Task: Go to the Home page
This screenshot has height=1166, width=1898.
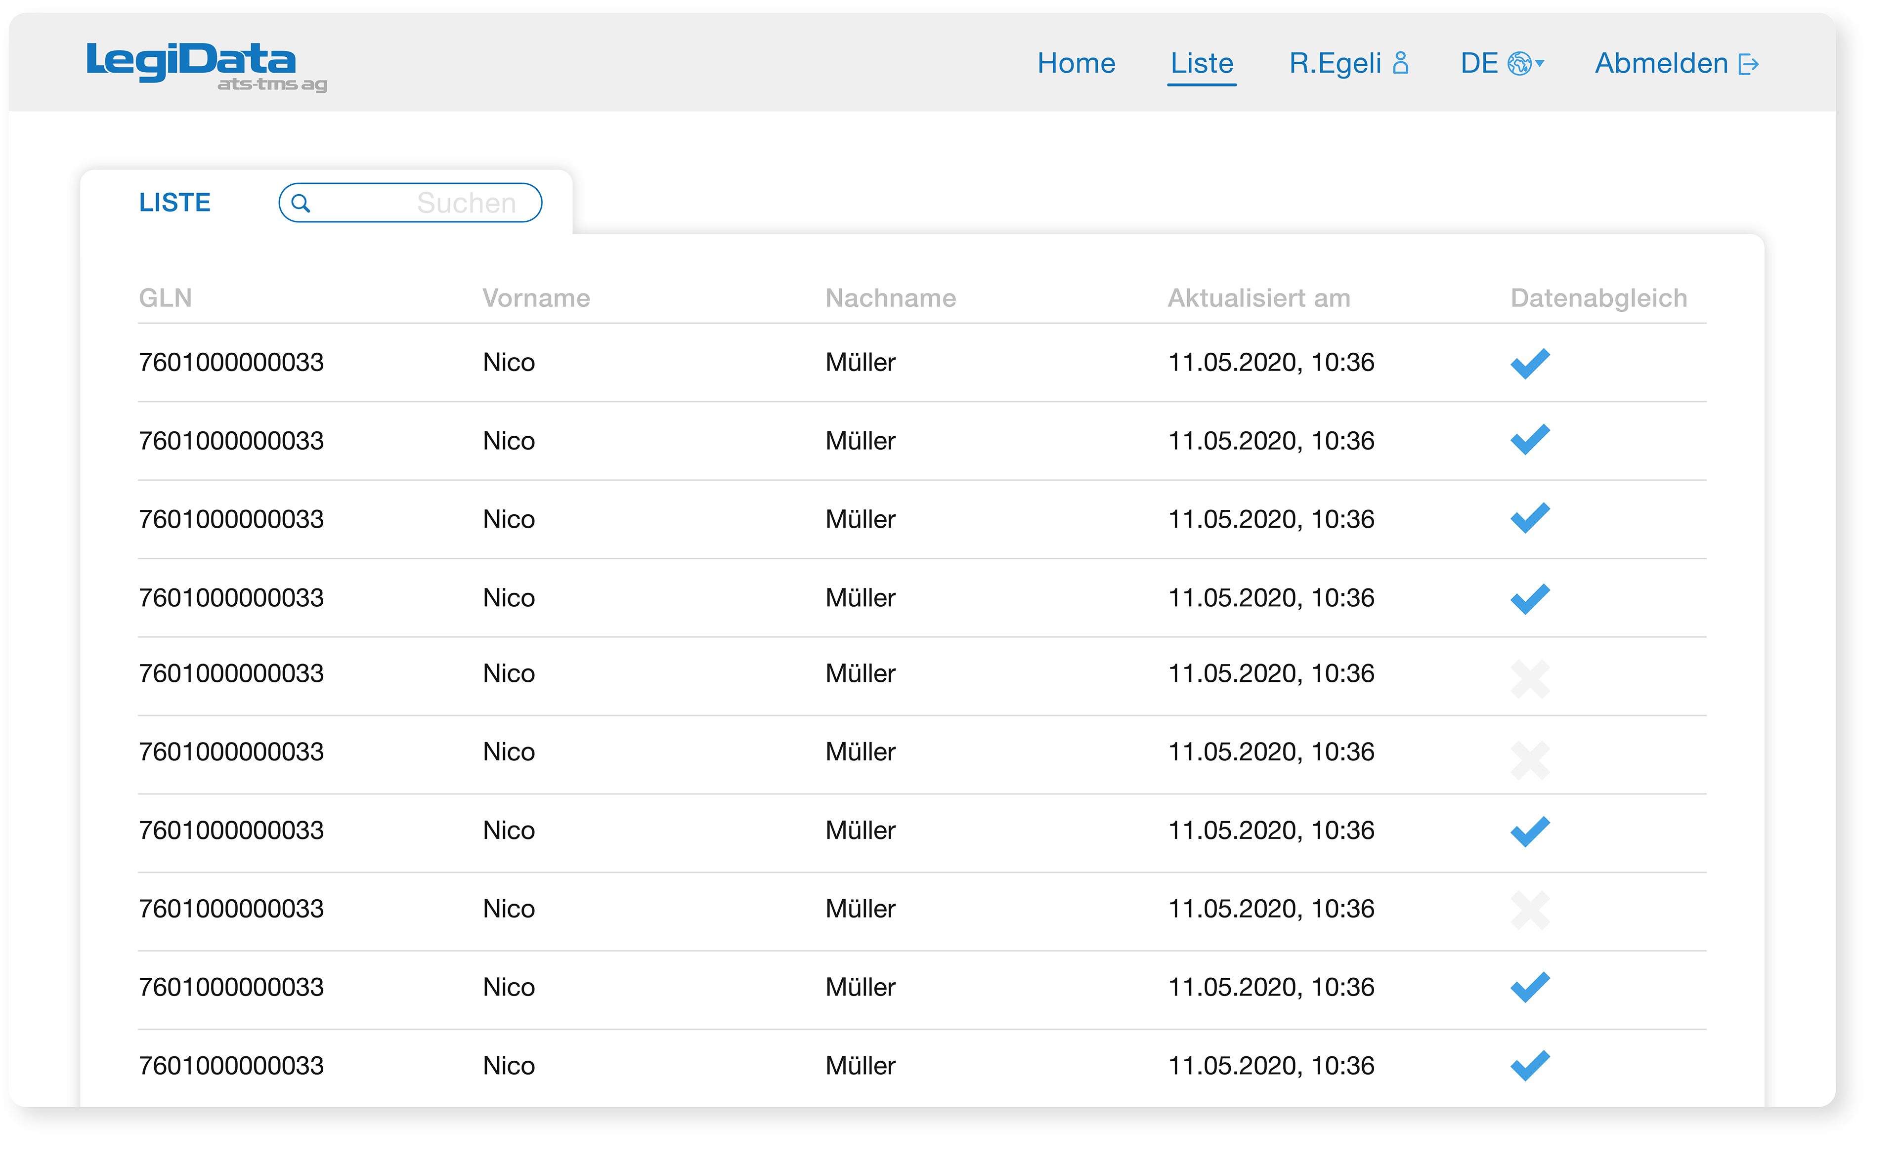Action: [x=1076, y=63]
